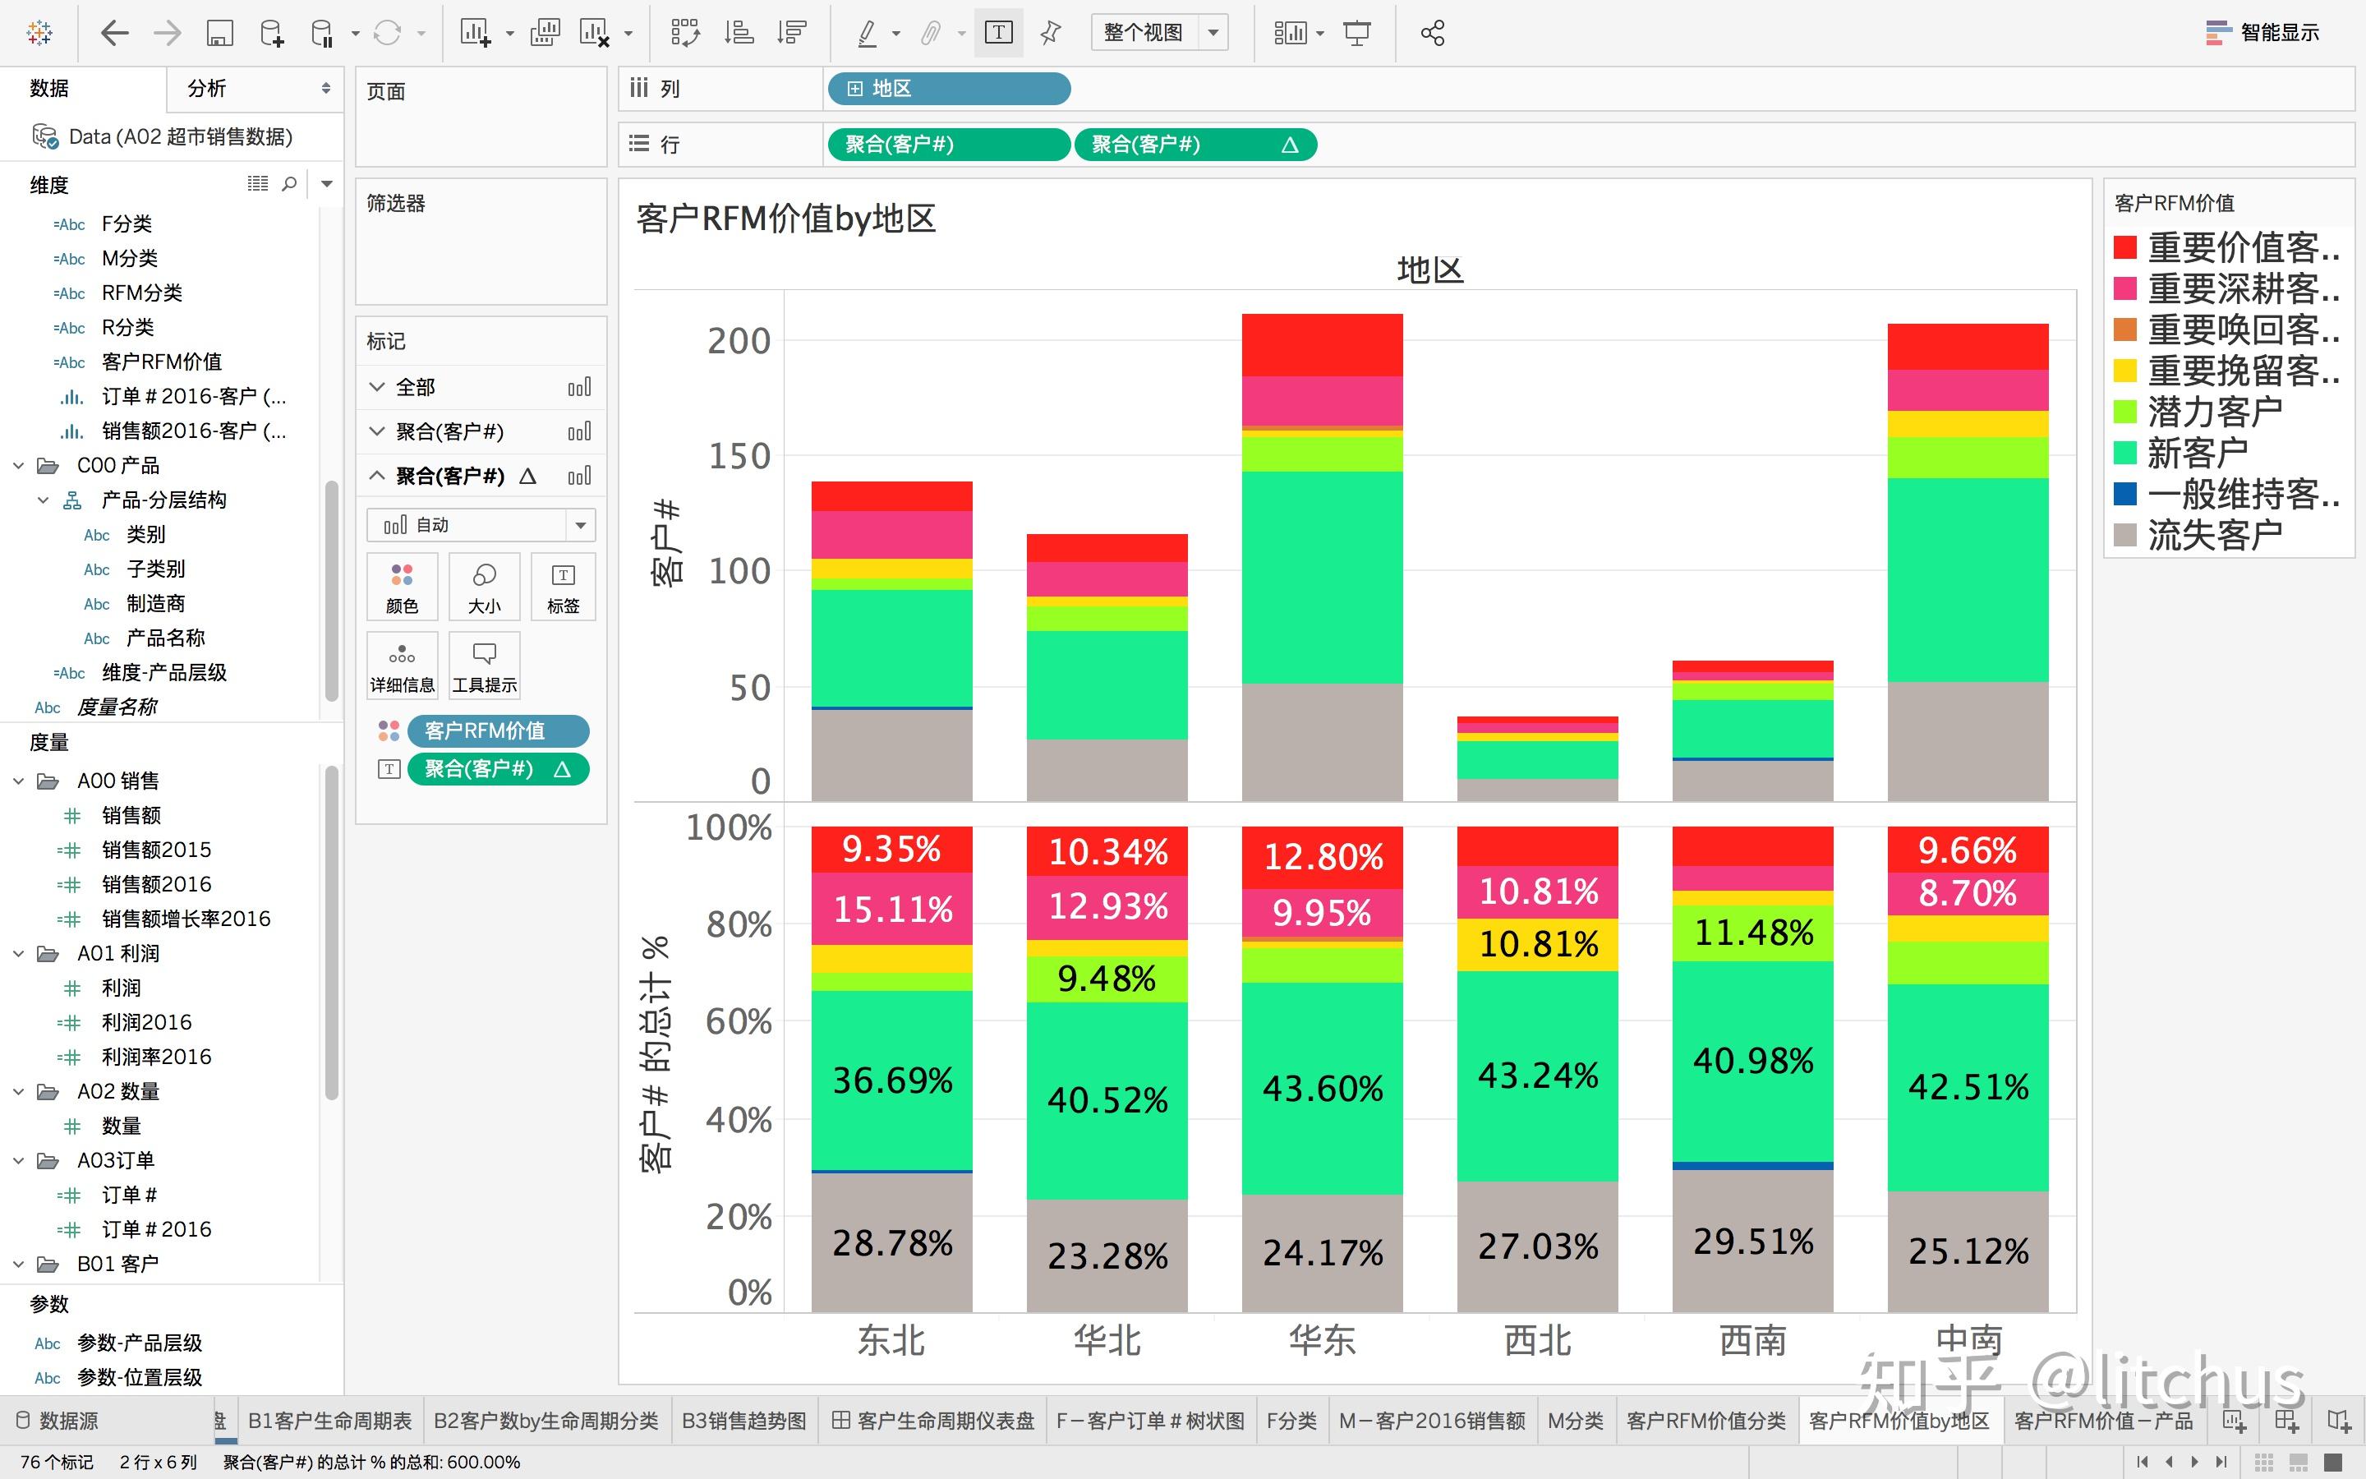Switch to the 分析 pane tab

tap(206, 88)
